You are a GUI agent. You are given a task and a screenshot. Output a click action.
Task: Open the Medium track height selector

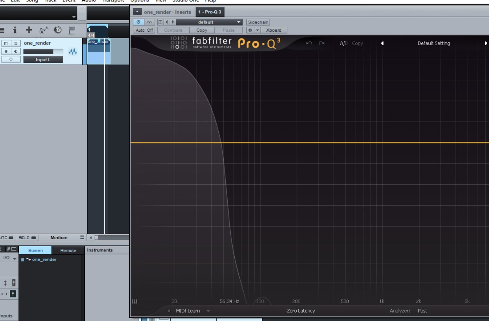(x=59, y=238)
